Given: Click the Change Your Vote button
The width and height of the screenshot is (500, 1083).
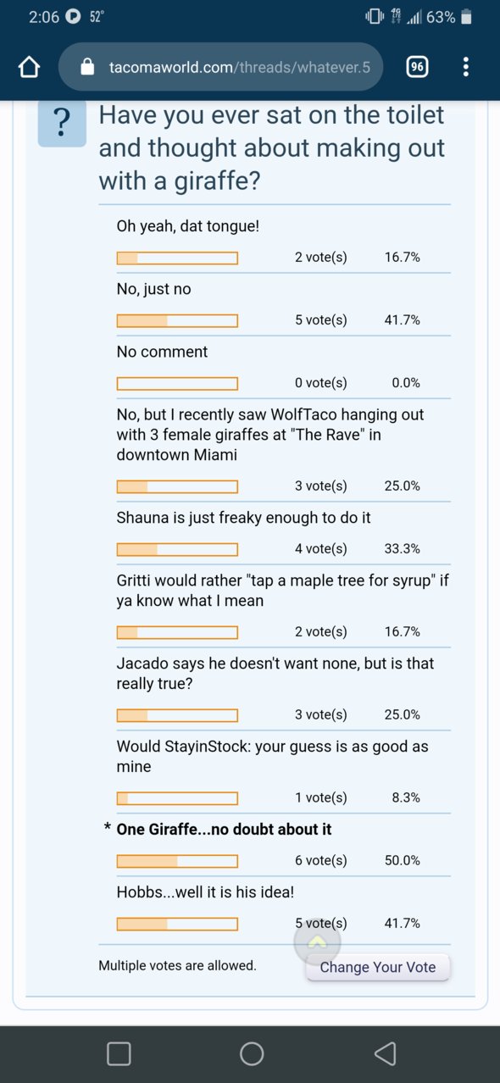Looking at the screenshot, I should (x=378, y=967).
